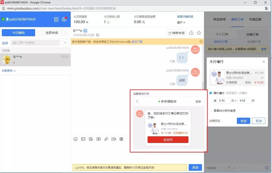This screenshot has width=272, height=173.
Task: Click the username search field
Action: coord(35,43)
